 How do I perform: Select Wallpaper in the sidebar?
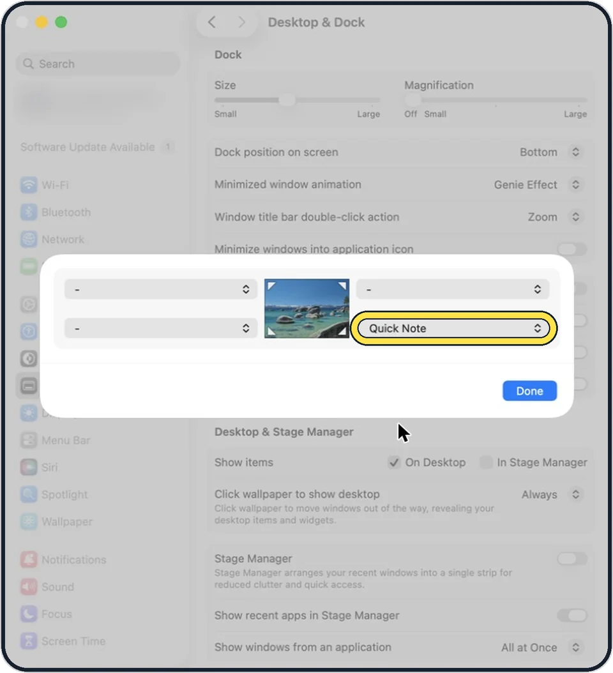tap(57, 522)
